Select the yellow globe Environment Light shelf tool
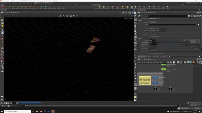 [128, 7]
